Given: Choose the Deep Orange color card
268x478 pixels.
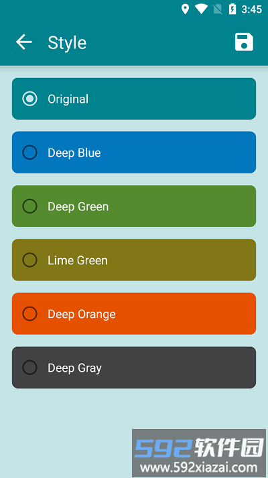Looking at the screenshot, I should click(x=134, y=314).
